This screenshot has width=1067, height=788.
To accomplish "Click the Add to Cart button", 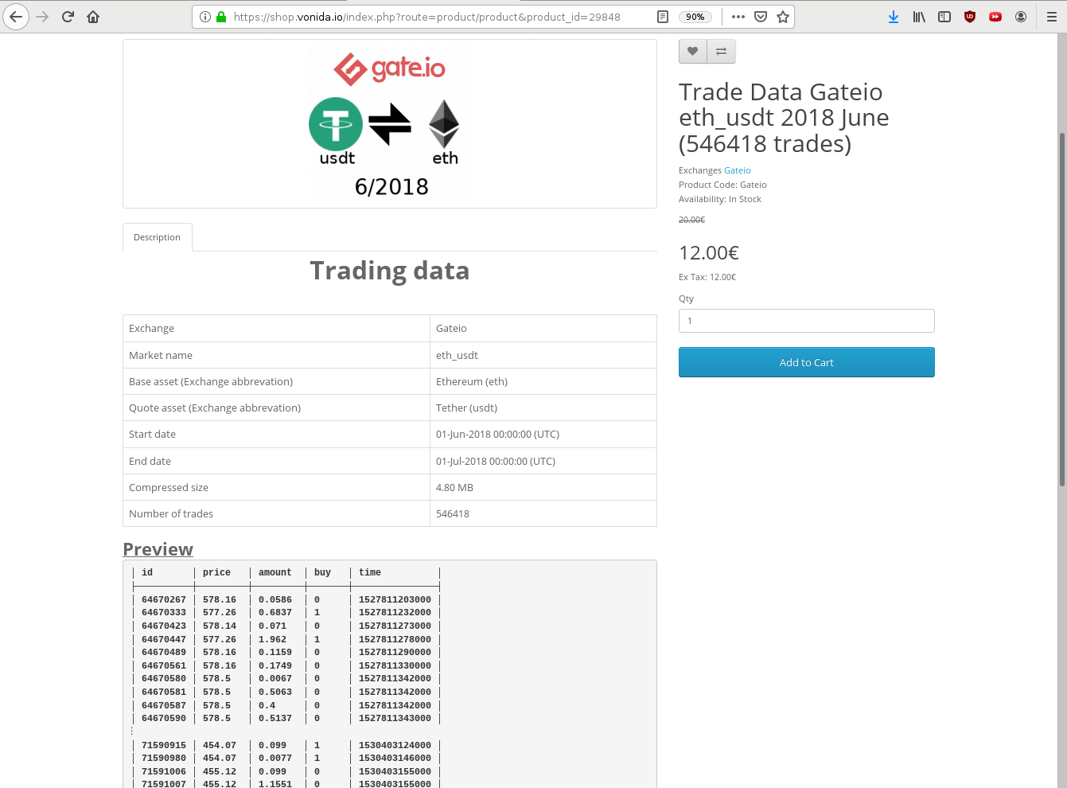I will pyautogui.click(x=806, y=362).
